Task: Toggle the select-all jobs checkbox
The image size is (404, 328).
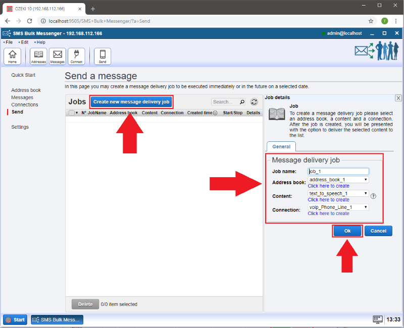Action: click(71, 113)
